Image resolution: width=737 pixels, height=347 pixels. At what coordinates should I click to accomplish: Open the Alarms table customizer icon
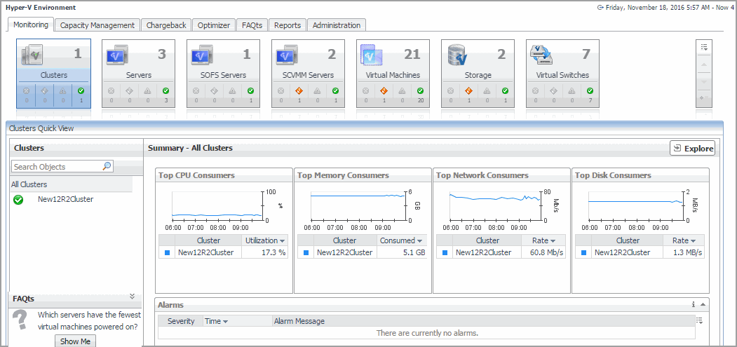tap(699, 320)
